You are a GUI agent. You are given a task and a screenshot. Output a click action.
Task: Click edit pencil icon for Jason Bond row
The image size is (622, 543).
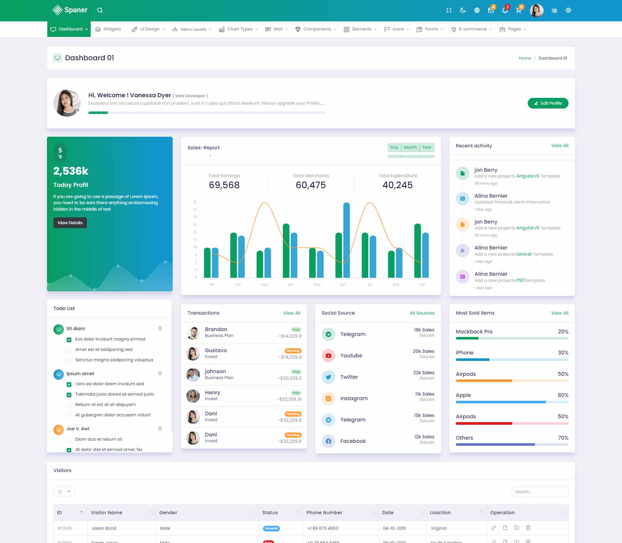click(x=493, y=528)
